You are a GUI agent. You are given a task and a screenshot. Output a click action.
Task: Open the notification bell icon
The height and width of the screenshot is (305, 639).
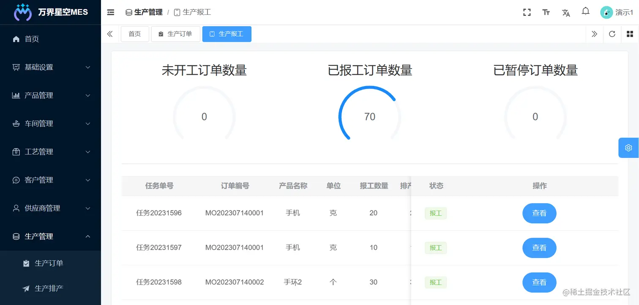(x=585, y=11)
